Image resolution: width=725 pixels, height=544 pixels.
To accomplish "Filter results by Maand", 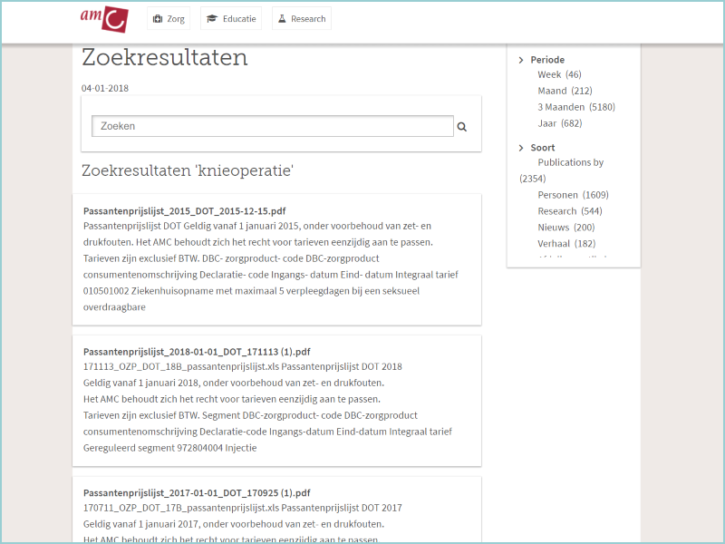I will point(552,91).
